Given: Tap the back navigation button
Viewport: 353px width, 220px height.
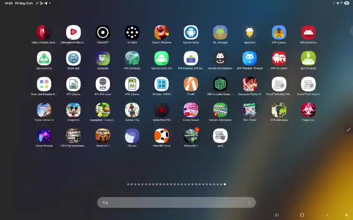Looking at the screenshot, I should tap(328, 215).
